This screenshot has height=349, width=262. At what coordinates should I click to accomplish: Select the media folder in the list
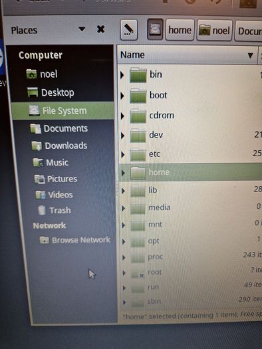[190, 208]
